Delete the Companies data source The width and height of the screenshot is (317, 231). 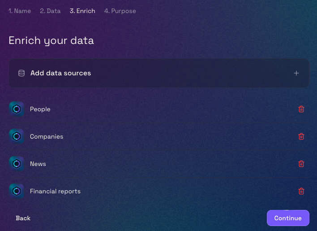301,136
